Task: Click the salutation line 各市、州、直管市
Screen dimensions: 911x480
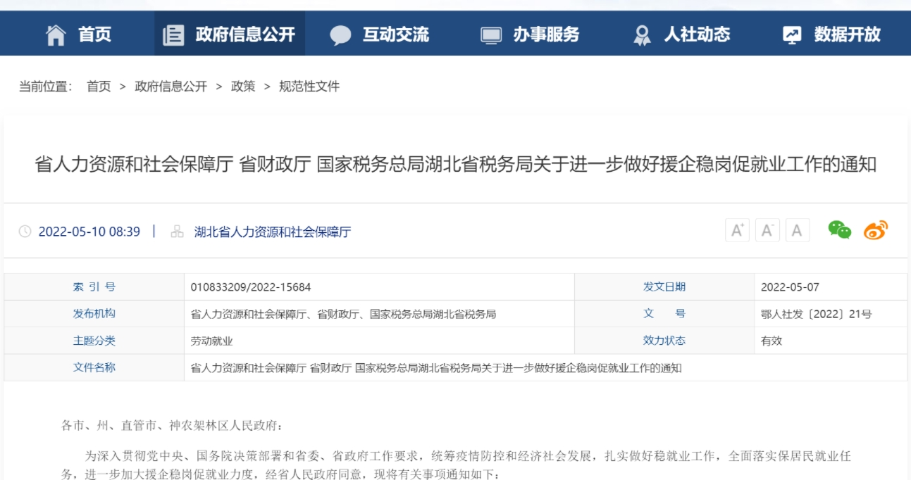Action: pyautogui.click(x=172, y=426)
